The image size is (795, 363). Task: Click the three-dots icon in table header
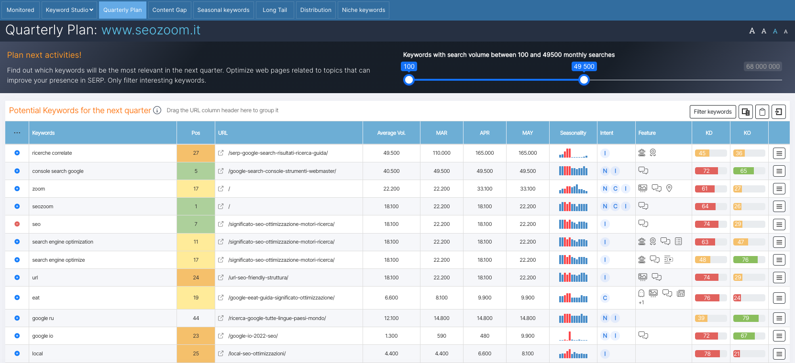(x=17, y=133)
